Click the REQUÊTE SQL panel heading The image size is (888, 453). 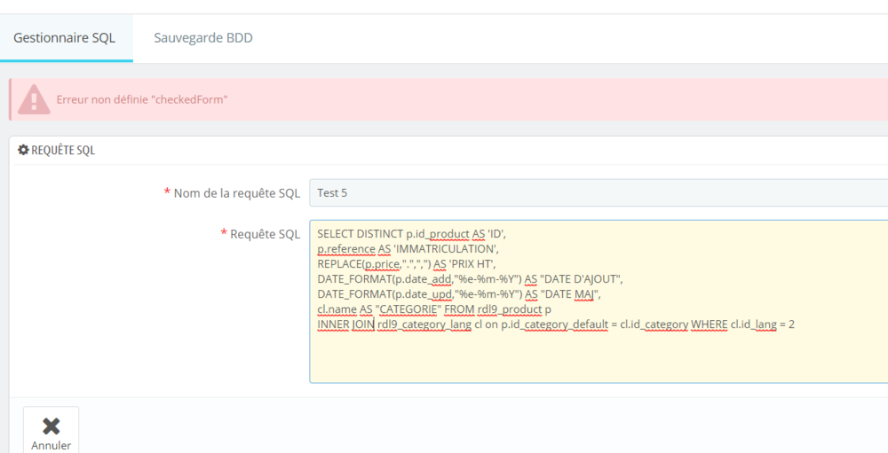tap(63, 150)
